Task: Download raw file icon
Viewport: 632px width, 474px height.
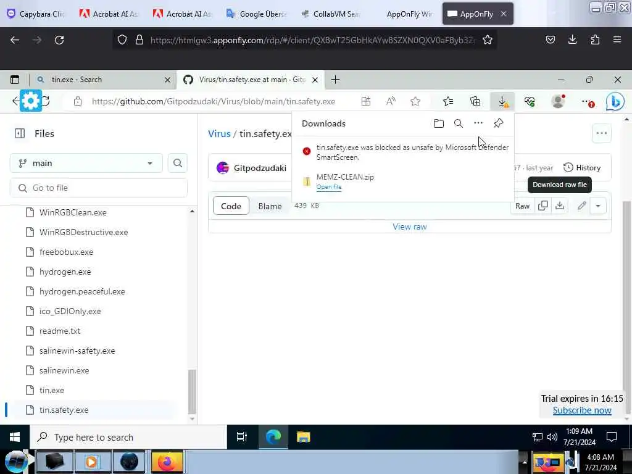Action: coord(559,206)
